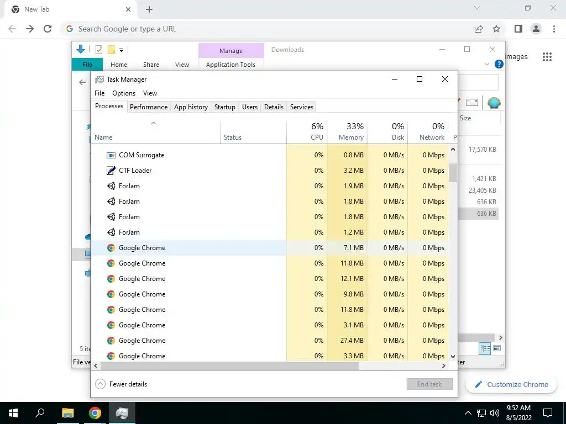Open Explorer Application Tools tab
Viewport: 566px width, 424px height.
point(230,65)
